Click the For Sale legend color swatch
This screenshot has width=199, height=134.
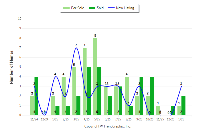[66, 8]
